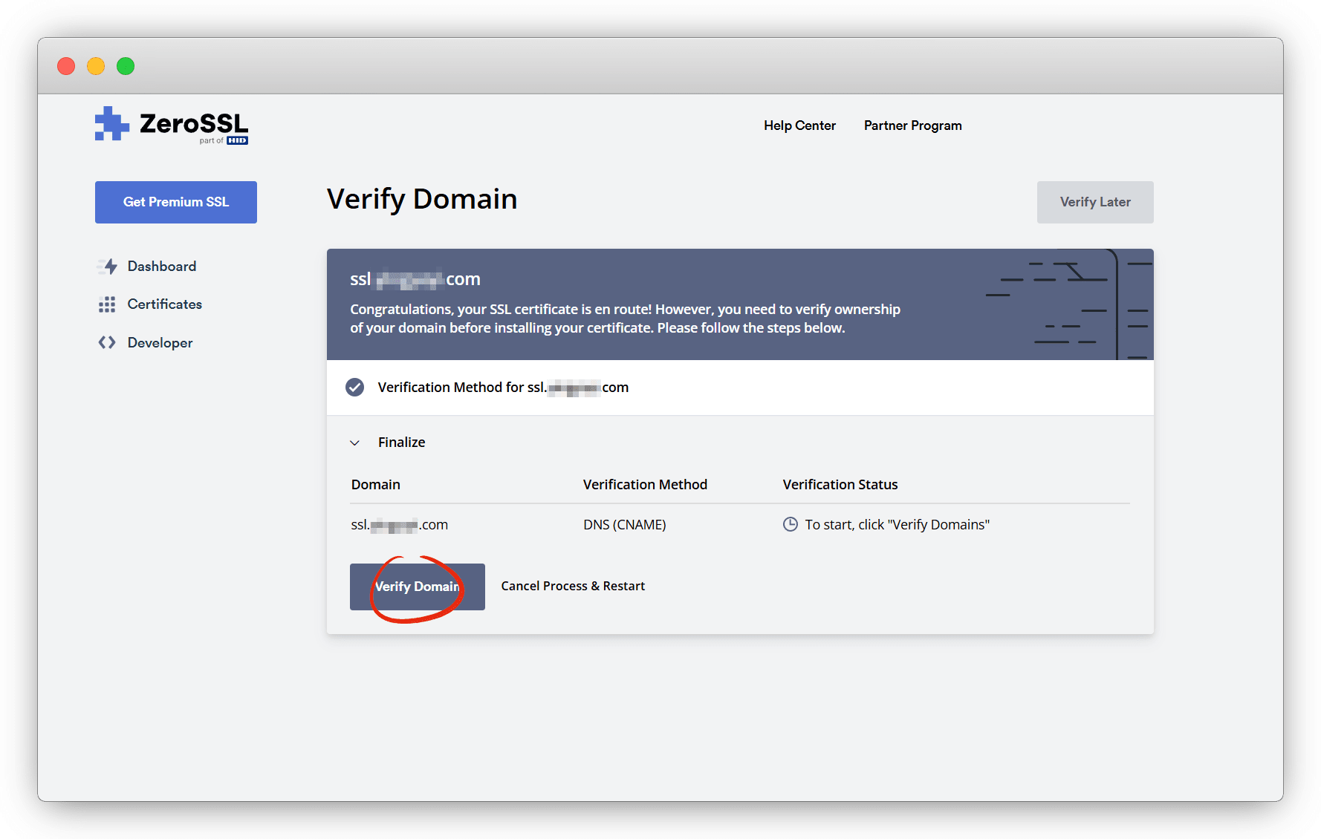
Task: Open the Dashboard menu item
Action: 161,267
